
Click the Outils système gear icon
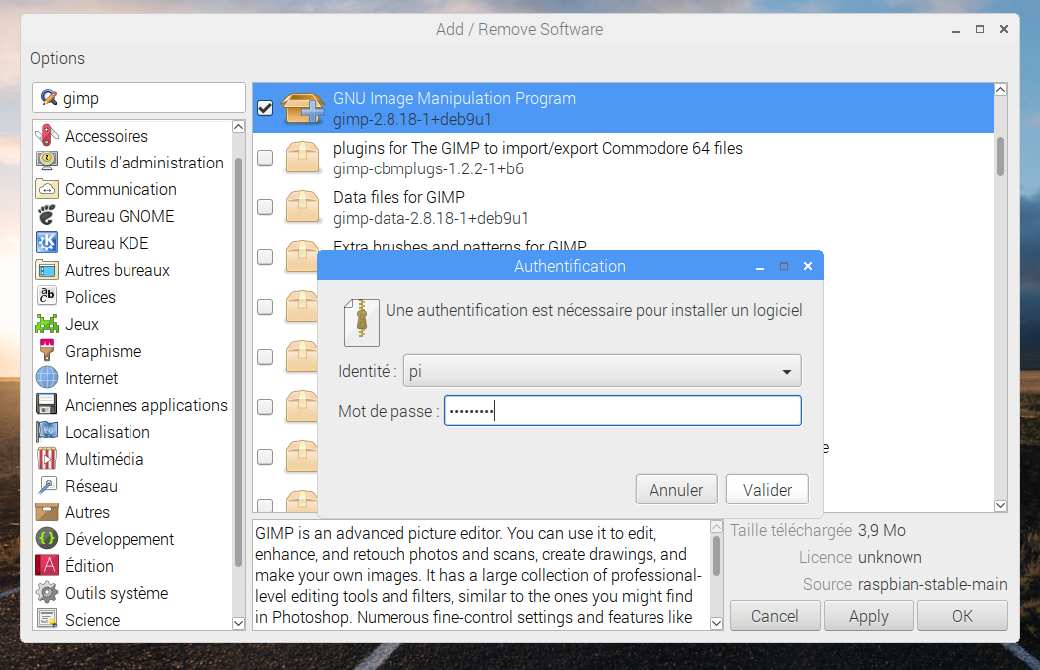(47, 593)
